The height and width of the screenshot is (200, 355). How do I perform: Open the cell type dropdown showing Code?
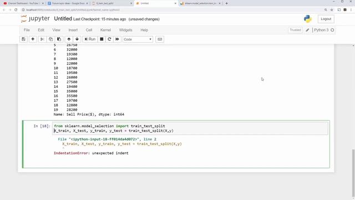pos(138,39)
